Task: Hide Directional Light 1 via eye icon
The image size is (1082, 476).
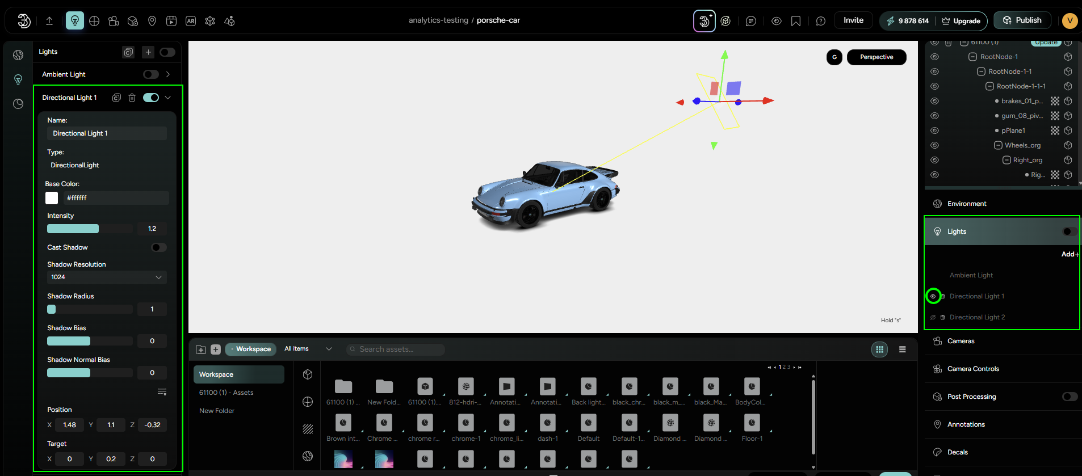Action: pyautogui.click(x=933, y=296)
